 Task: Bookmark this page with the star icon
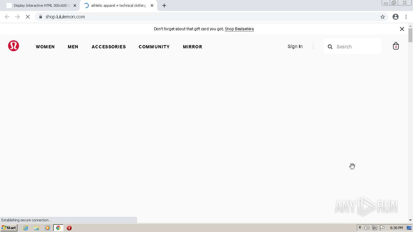coord(383,17)
